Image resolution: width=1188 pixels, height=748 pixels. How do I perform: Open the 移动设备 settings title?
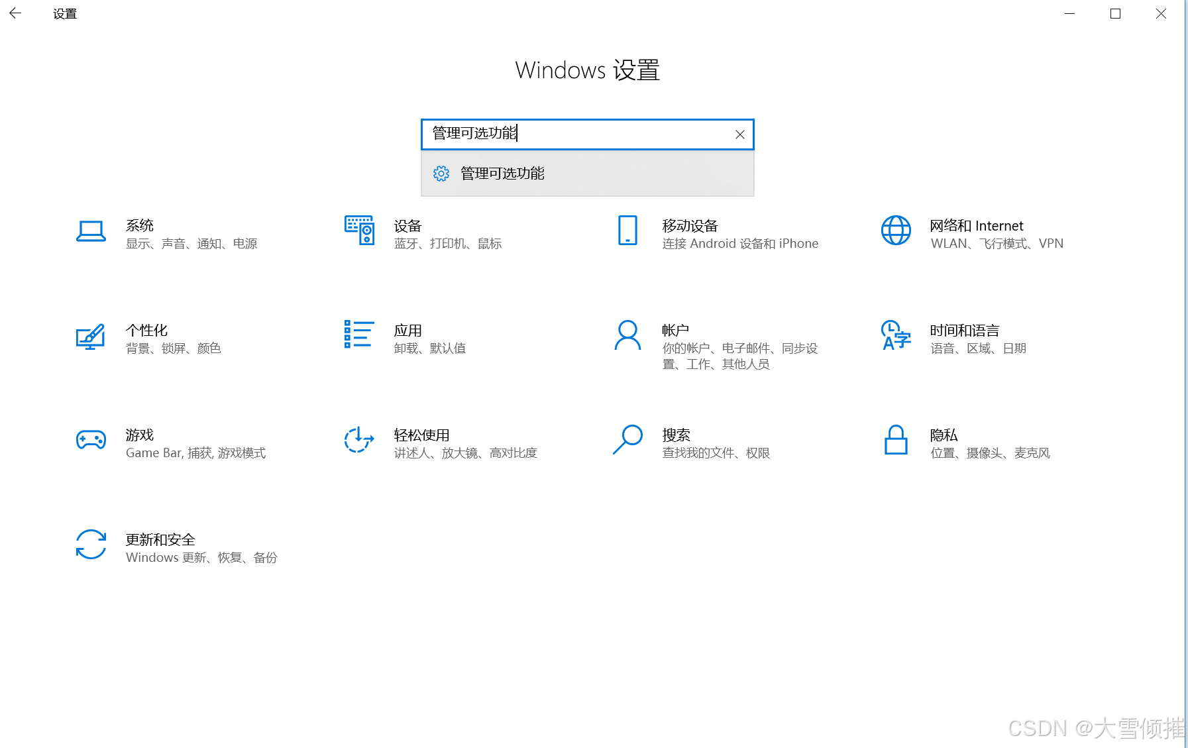tap(690, 225)
